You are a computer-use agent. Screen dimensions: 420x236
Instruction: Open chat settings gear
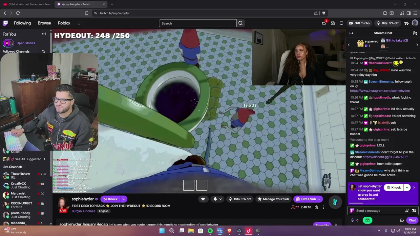tap(402, 220)
